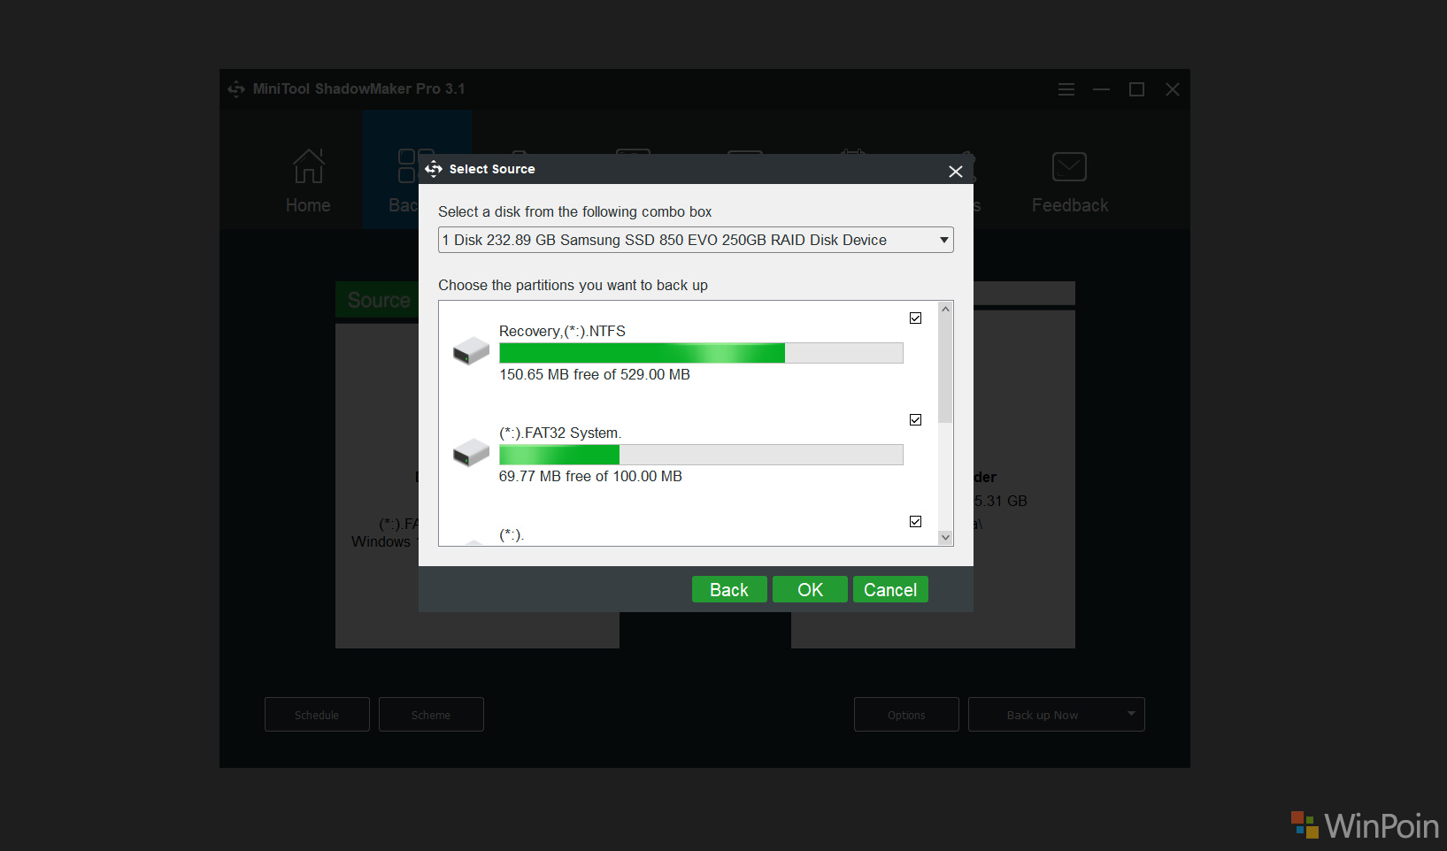
Task: Click the MiniTool ShadowMaker logo icon
Action: [x=236, y=89]
